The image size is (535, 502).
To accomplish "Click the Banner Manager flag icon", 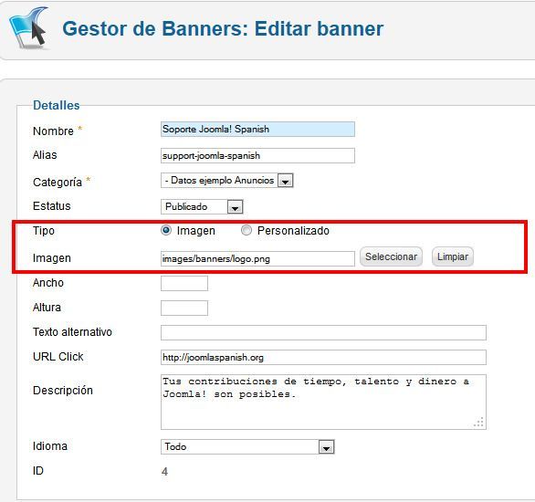I will [28, 28].
